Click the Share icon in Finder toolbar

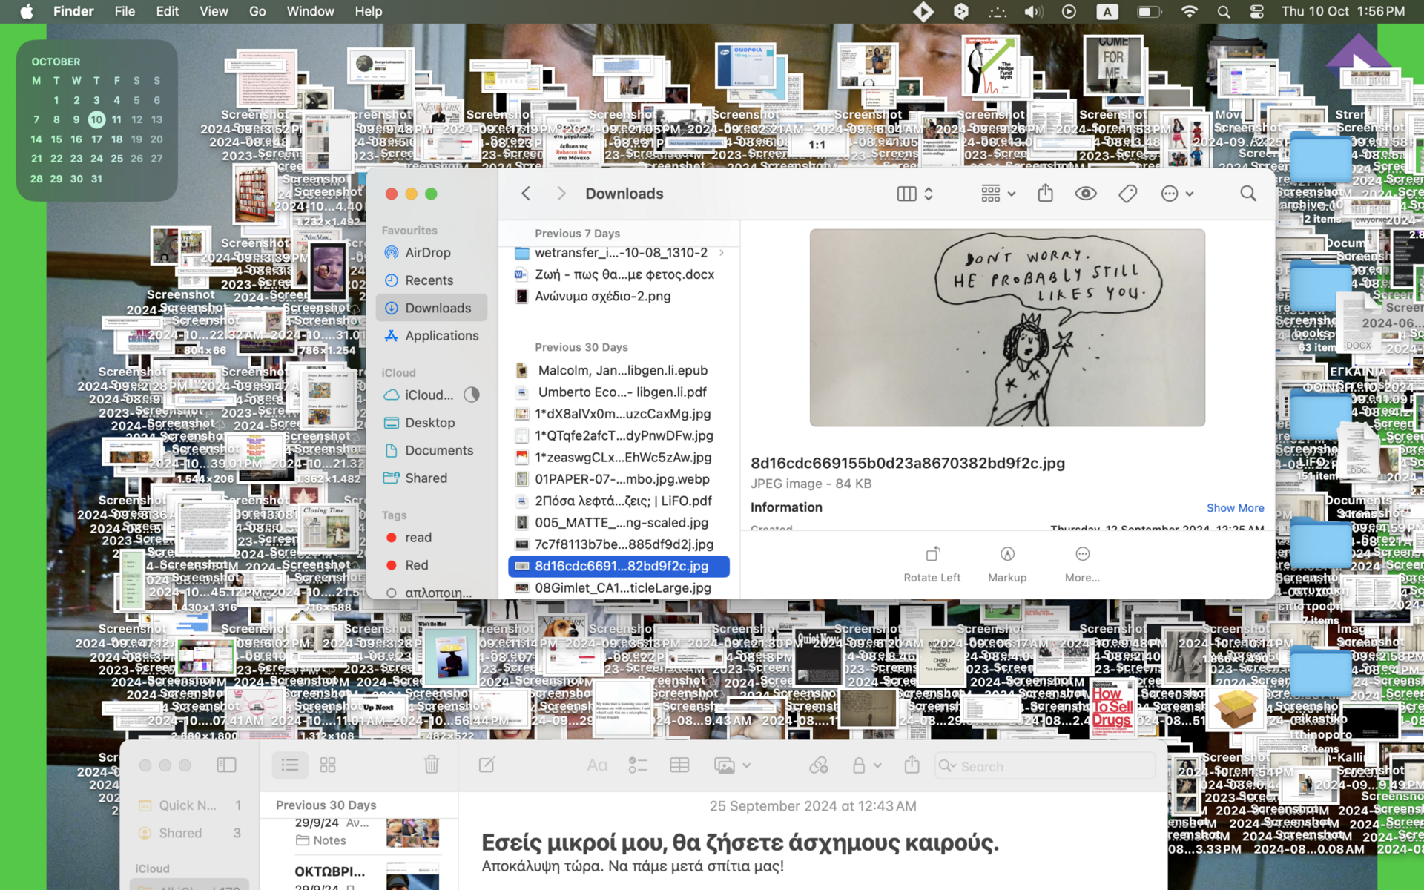[x=1046, y=194]
